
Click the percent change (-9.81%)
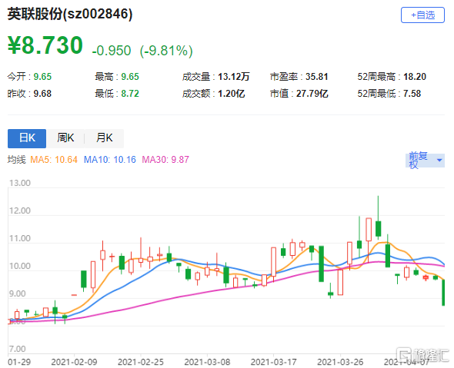(x=166, y=51)
